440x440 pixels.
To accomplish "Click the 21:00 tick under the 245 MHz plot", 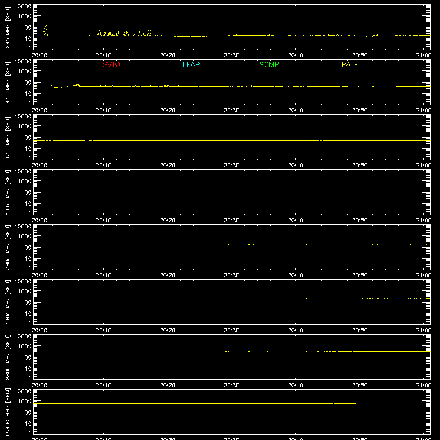I will tap(424, 56).
